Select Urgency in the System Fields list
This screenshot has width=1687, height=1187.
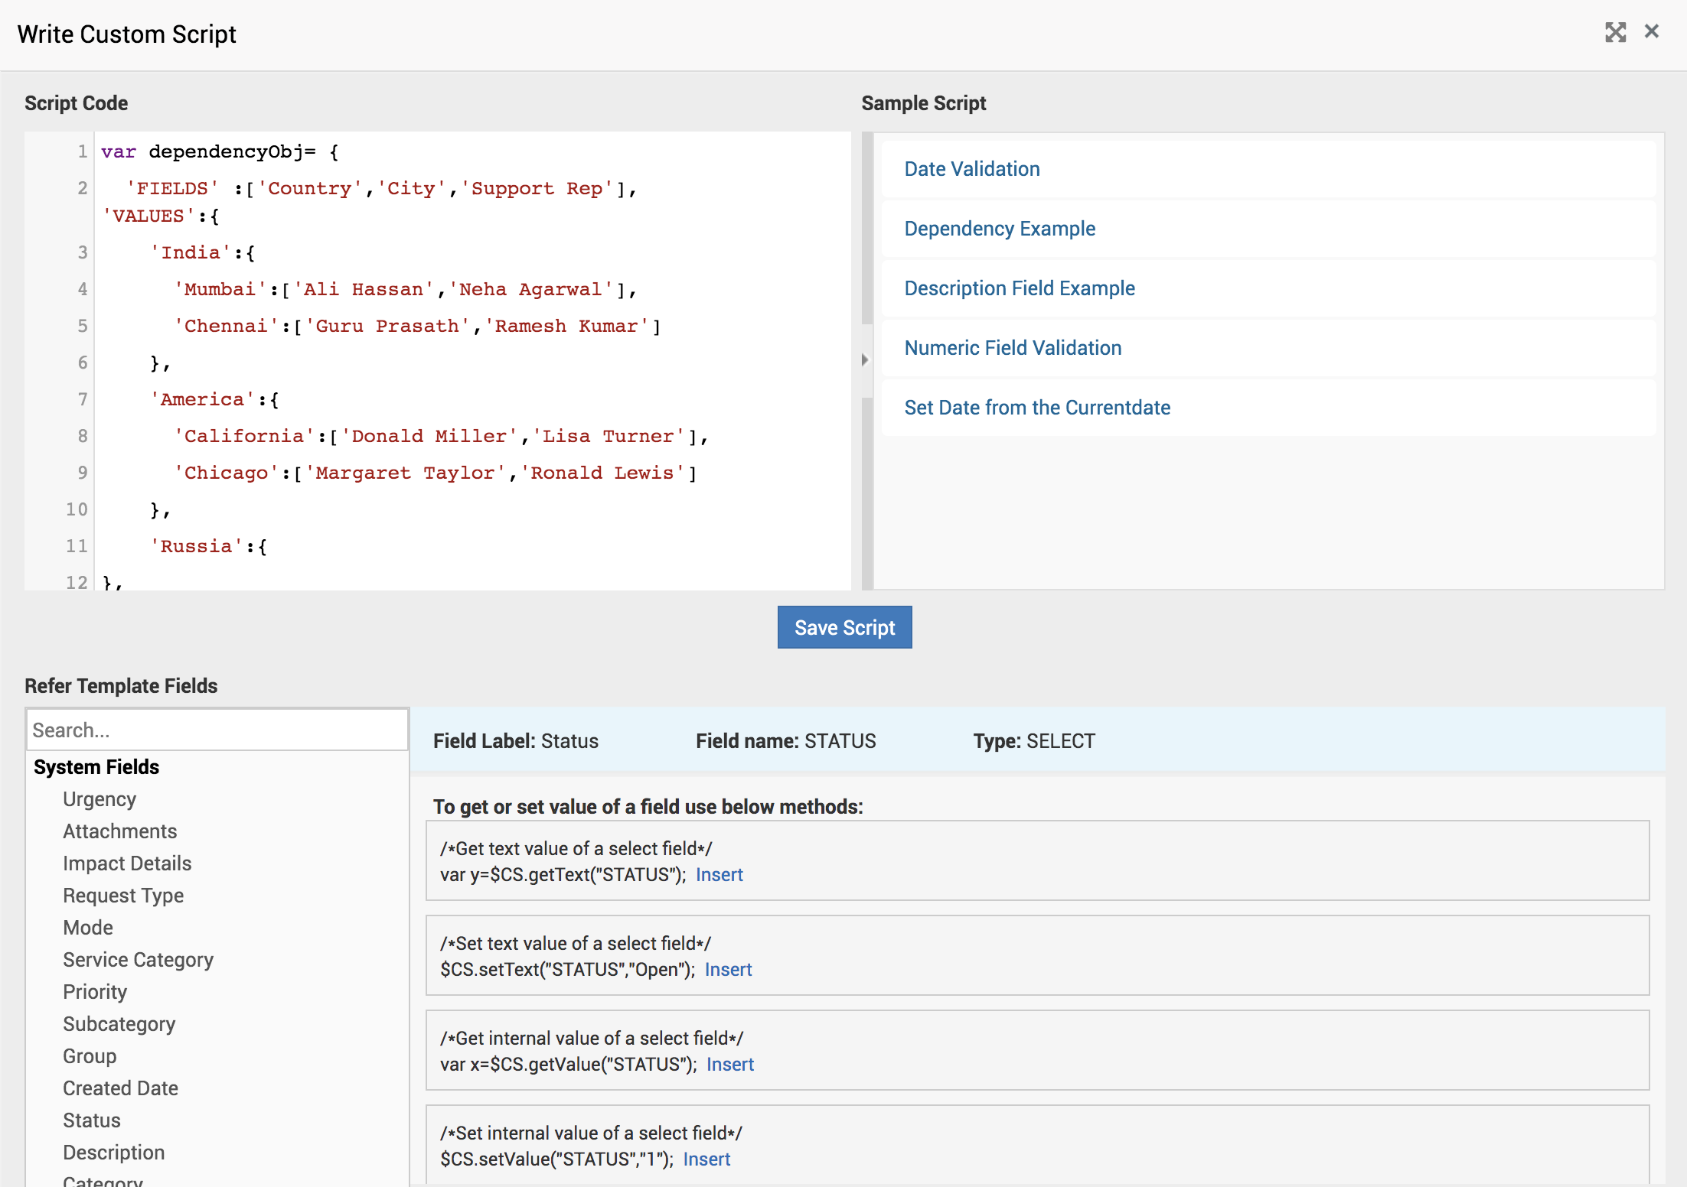click(100, 799)
